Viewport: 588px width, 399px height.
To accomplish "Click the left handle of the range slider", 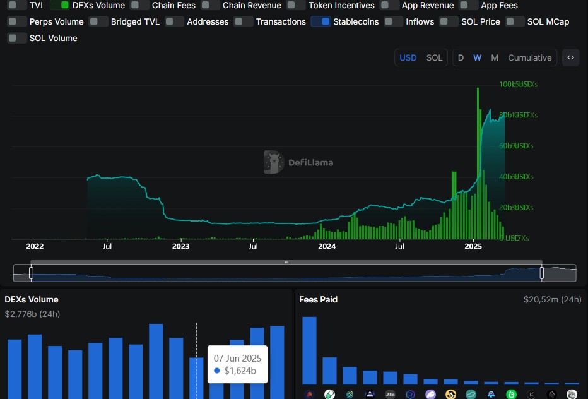I will 31,273.
